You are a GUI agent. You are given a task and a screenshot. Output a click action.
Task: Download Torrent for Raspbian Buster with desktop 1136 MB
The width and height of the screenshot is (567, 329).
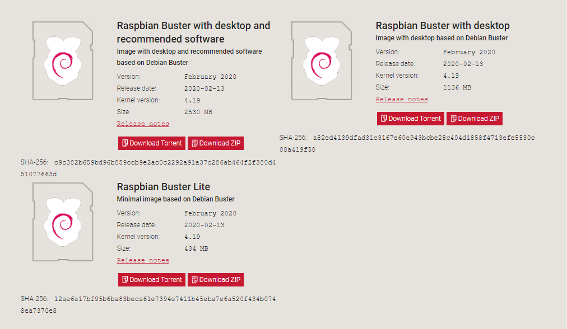tap(411, 119)
